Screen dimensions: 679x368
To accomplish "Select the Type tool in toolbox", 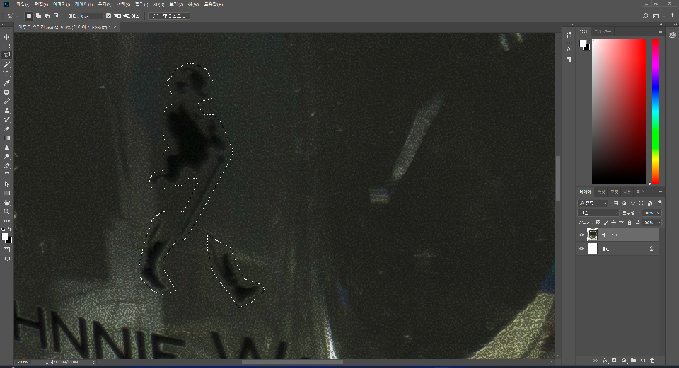I will [7, 175].
